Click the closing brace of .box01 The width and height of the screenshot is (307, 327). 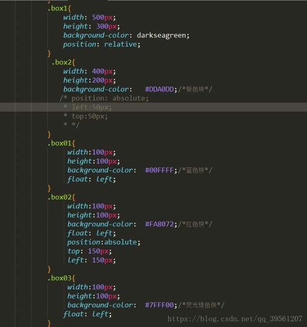49,189
